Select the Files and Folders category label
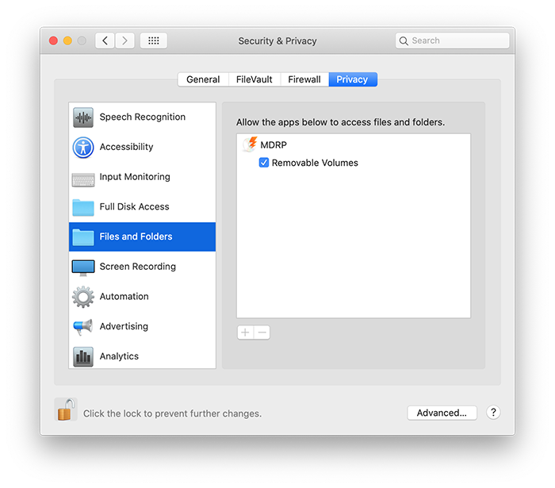The height and width of the screenshot is (488, 555). coord(136,236)
